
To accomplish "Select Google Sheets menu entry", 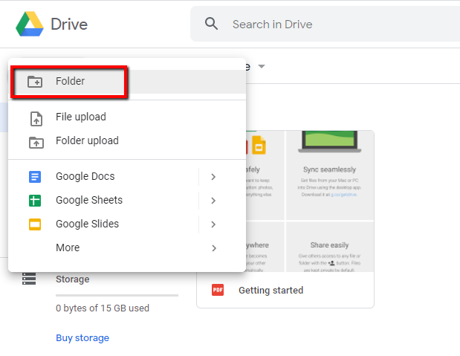I will 103,201.
